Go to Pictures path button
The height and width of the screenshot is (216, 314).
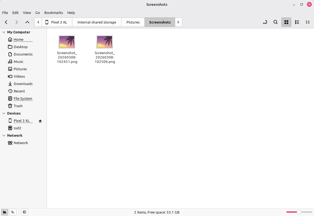coord(133,22)
